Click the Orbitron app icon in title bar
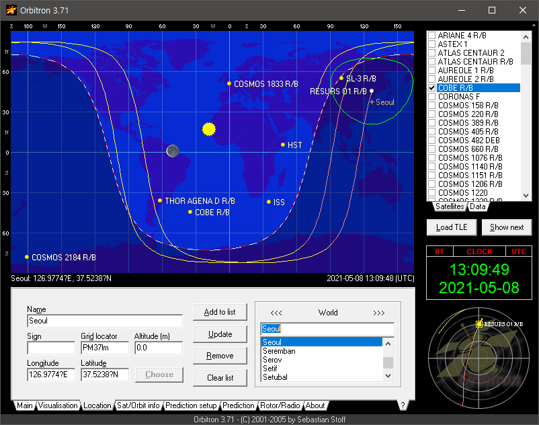 pos(11,10)
